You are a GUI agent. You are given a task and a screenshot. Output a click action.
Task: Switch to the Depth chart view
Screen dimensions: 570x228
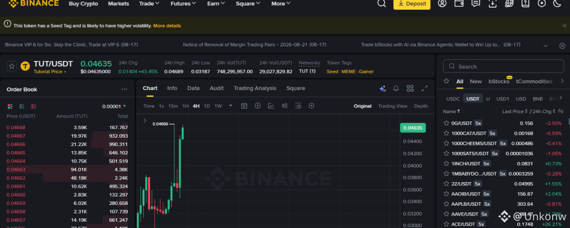coord(421,106)
